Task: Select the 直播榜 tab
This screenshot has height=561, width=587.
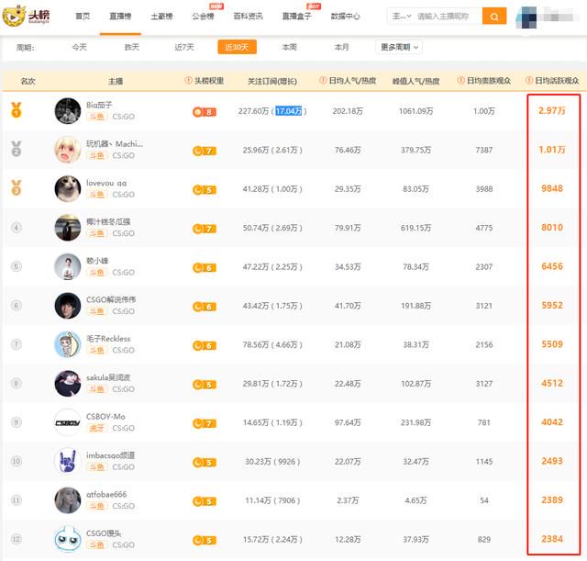Action: tap(120, 17)
